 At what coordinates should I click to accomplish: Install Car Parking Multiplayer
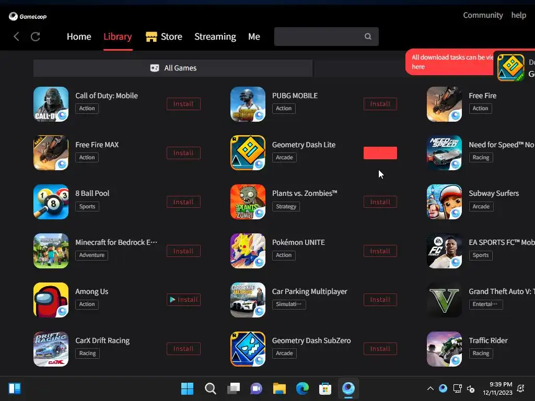tap(380, 299)
